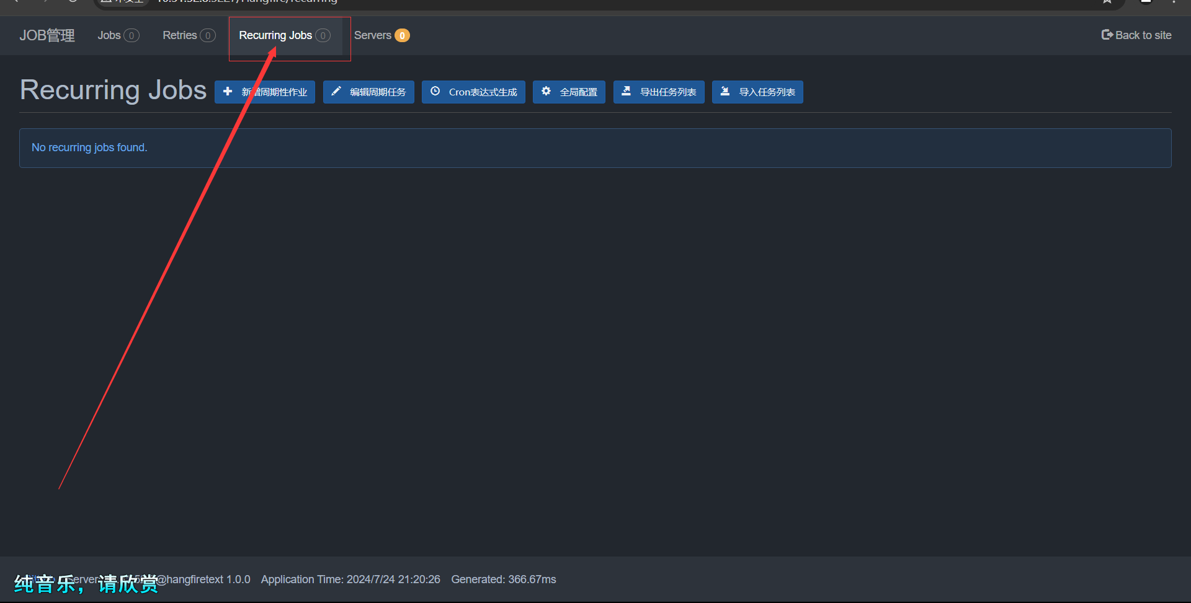This screenshot has height=603, width=1191.
Task: Click the Back to site link
Action: point(1136,35)
